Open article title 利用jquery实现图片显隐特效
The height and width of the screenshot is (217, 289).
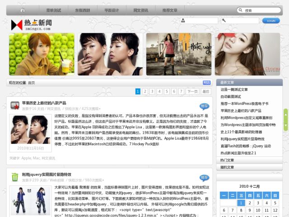point(47,175)
